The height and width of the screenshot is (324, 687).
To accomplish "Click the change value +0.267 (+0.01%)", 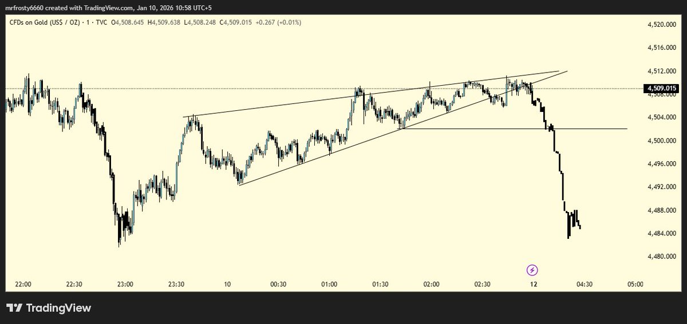I will point(279,22).
